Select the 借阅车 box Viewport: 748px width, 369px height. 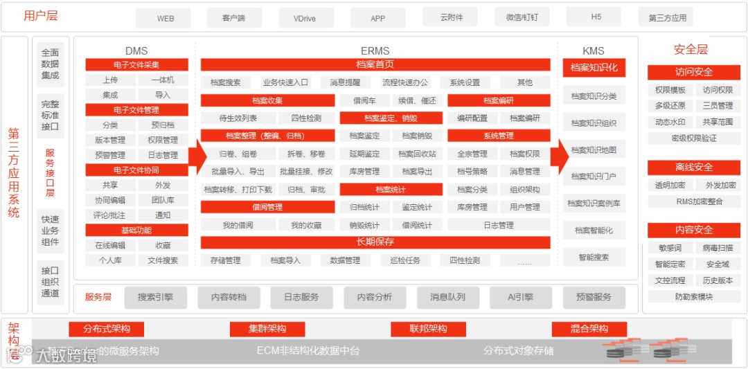pos(365,100)
